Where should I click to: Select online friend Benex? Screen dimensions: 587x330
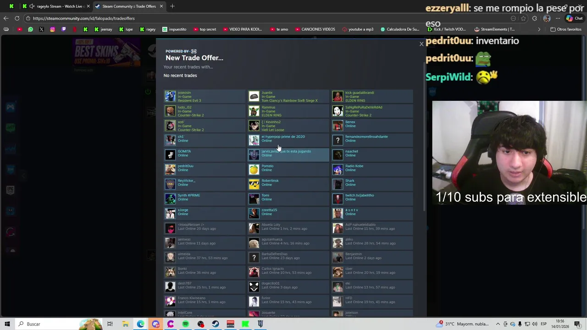[372, 126]
